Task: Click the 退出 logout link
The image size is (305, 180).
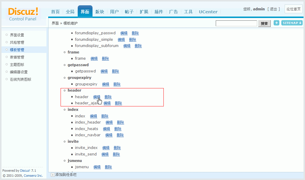Action: (273, 9)
